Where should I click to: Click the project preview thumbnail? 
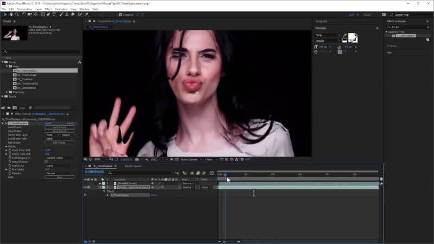(15, 33)
